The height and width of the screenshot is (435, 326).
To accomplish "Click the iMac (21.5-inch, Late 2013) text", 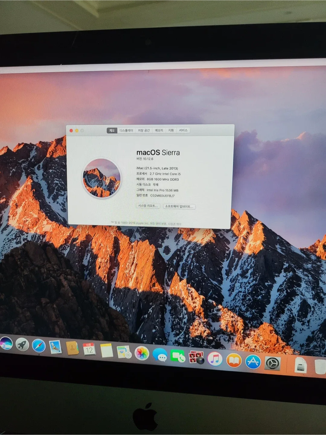I will [x=157, y=168].
